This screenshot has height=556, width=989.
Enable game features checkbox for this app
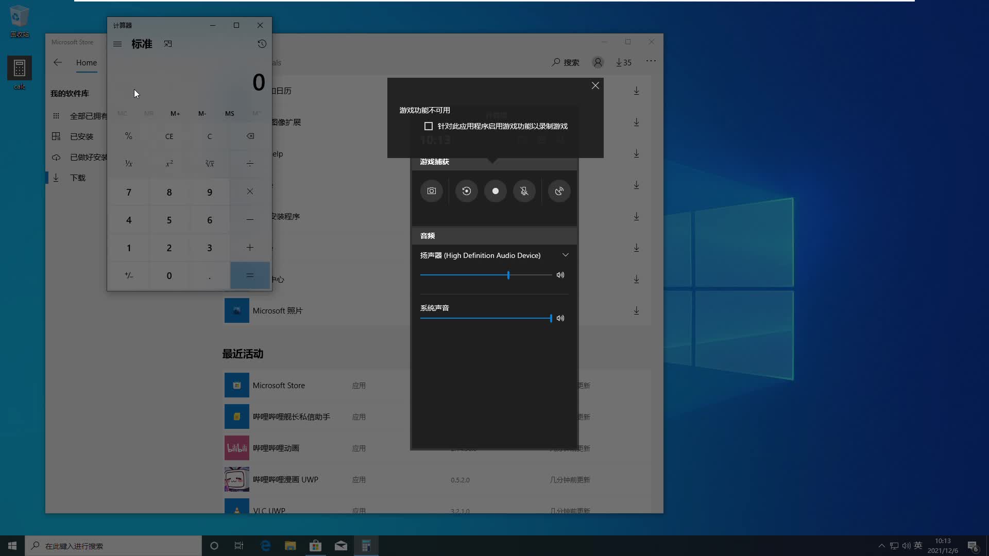[429, 126]
